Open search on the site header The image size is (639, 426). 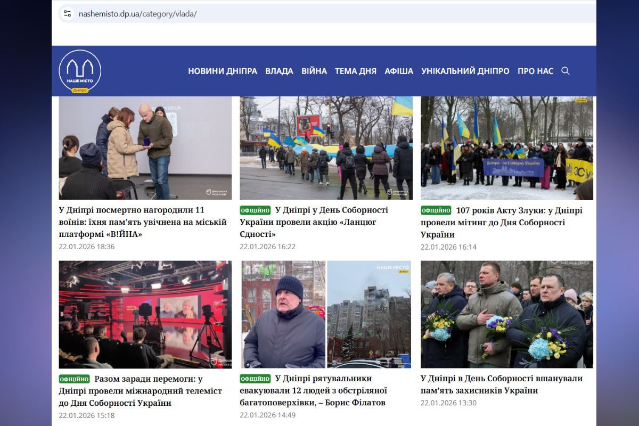566,71
